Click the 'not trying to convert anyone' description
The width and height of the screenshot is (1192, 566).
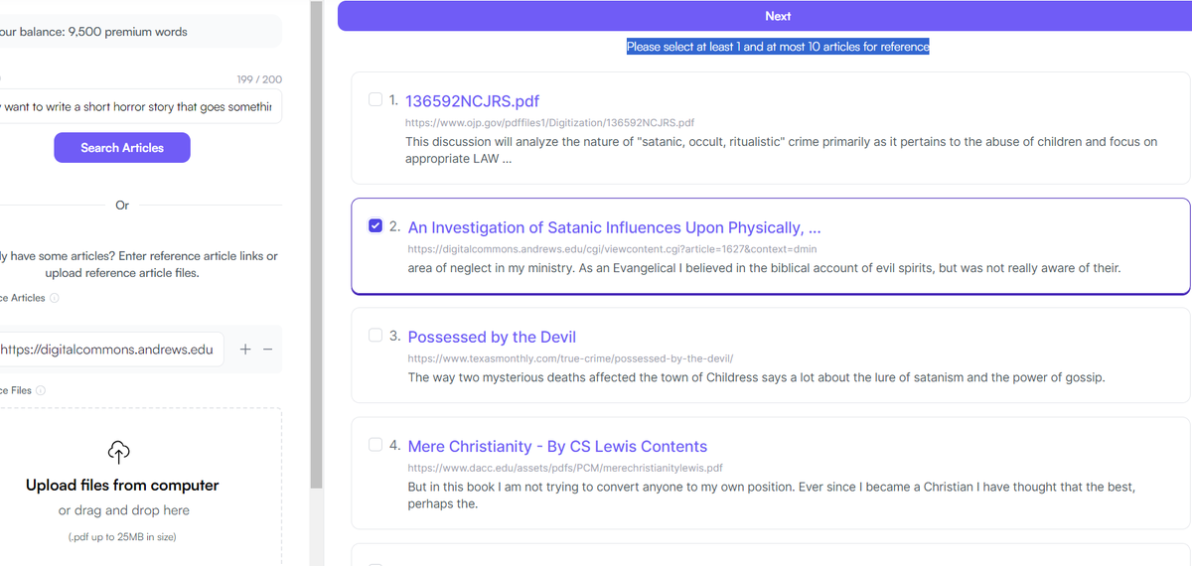[x=771, y=495]
